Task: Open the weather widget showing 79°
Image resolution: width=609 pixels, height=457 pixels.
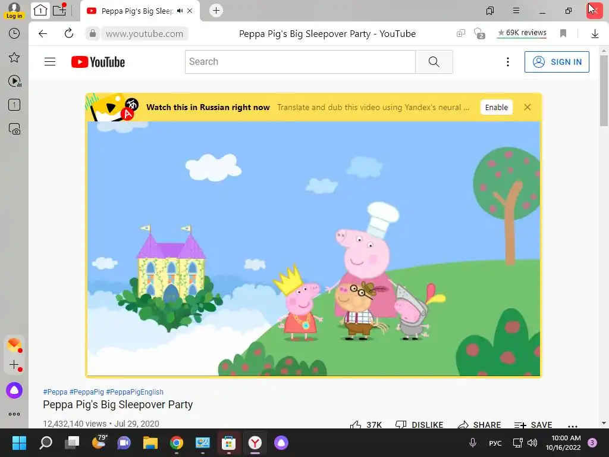Action: click(99, 442)
